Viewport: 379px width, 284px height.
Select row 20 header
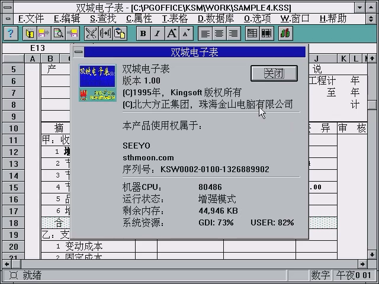coord(14,247)
